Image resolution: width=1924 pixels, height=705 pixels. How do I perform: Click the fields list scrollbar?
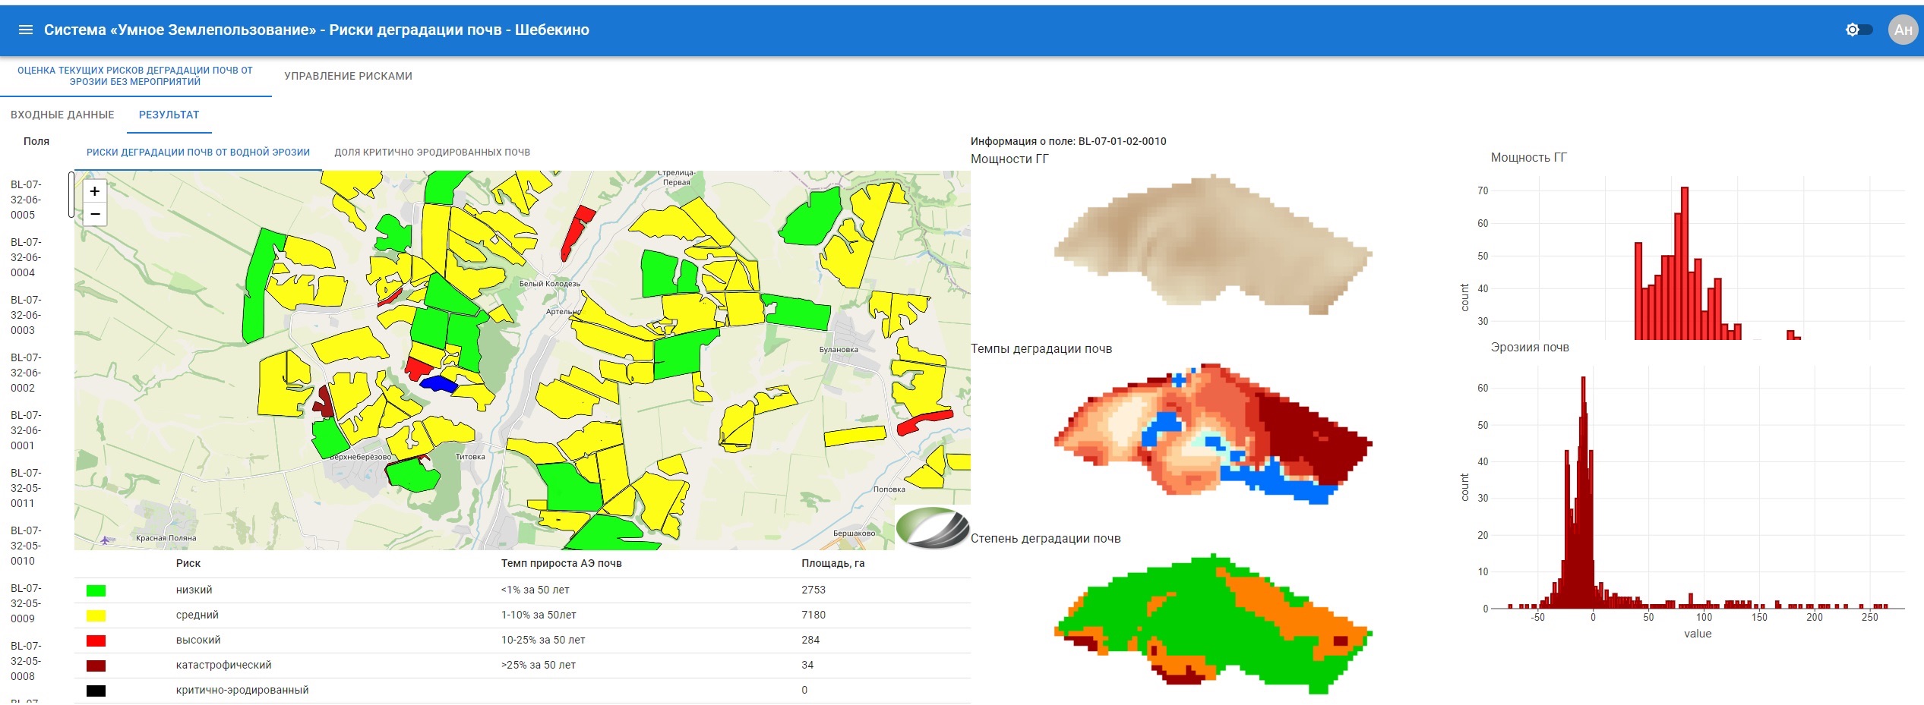click(x=71, y=194)
